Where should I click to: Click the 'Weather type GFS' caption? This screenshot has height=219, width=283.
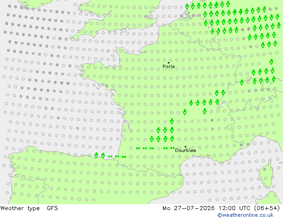point(29,208)
